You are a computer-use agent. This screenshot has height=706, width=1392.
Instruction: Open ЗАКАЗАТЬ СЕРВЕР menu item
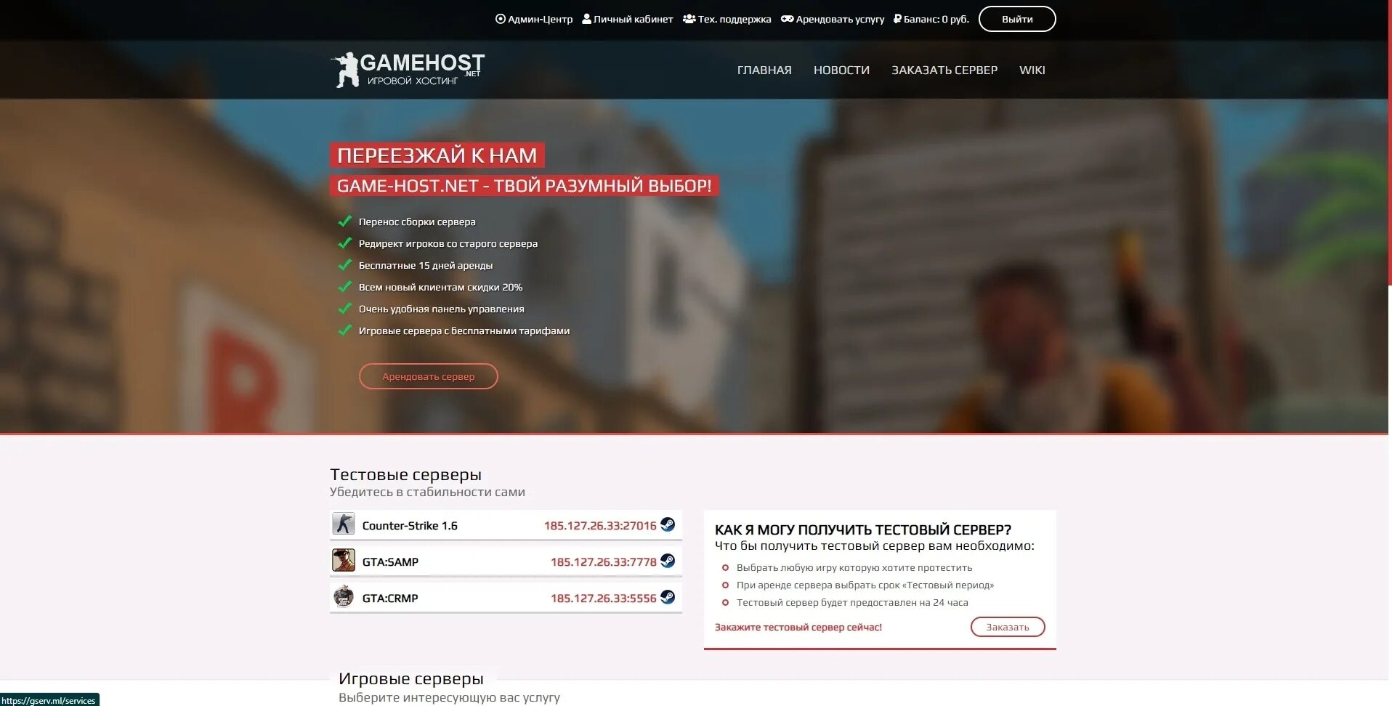pos(944,70)
